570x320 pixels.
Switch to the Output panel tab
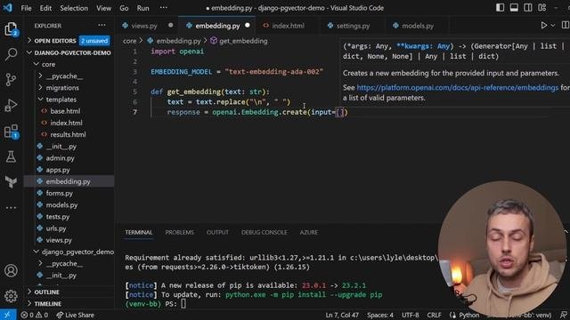[x=217, y=232]
